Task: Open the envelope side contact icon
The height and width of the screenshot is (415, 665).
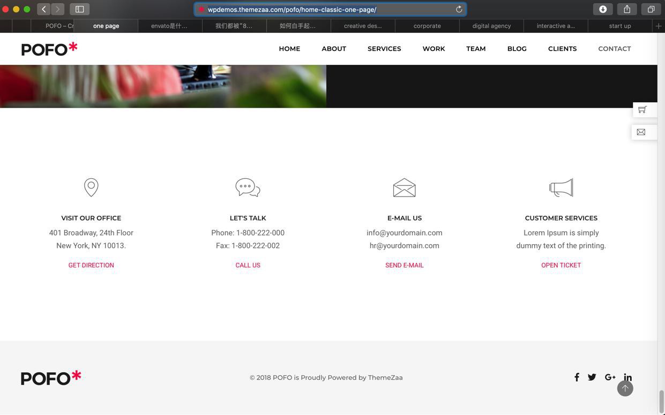Action: point(641,132)
